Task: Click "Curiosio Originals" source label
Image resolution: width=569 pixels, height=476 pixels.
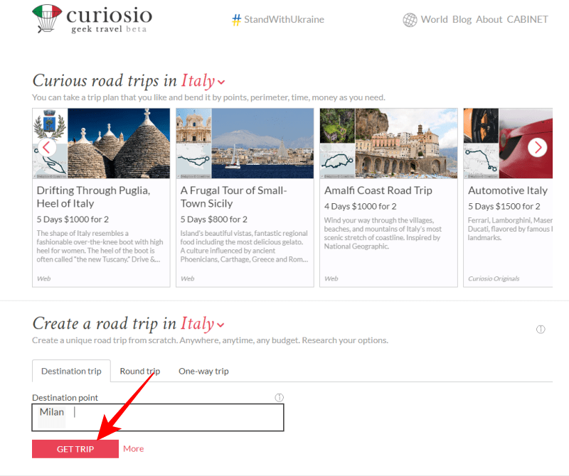Action: pyautogui.click(x=494, y=278)
